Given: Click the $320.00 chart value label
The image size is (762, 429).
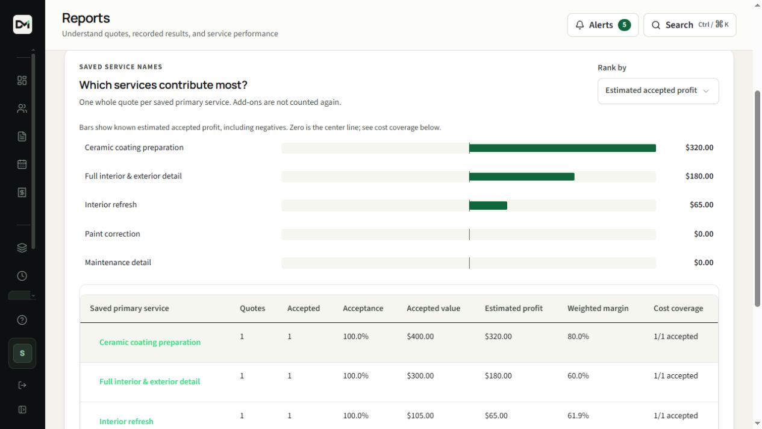Looking at the screenshot, I should click(699, 148).
